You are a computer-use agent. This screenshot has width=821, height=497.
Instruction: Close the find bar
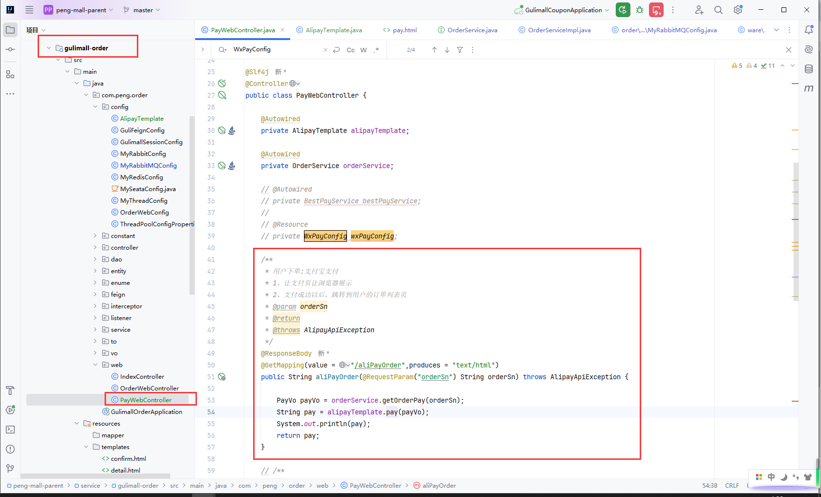789,50
